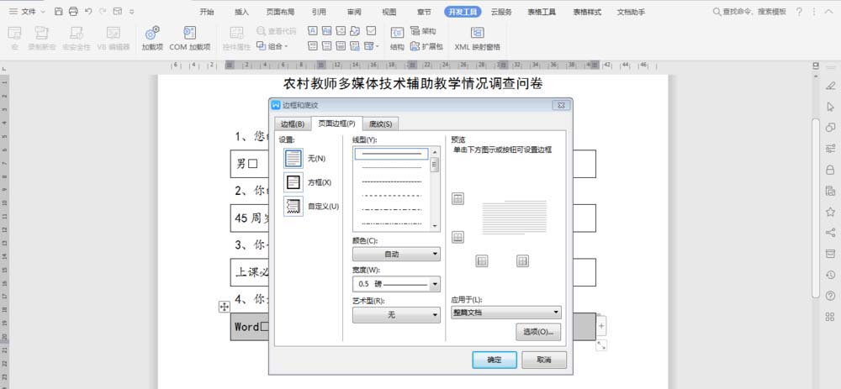Toggle left border button in preview
The width and height of the screenshot is (841, 389).
482,261
